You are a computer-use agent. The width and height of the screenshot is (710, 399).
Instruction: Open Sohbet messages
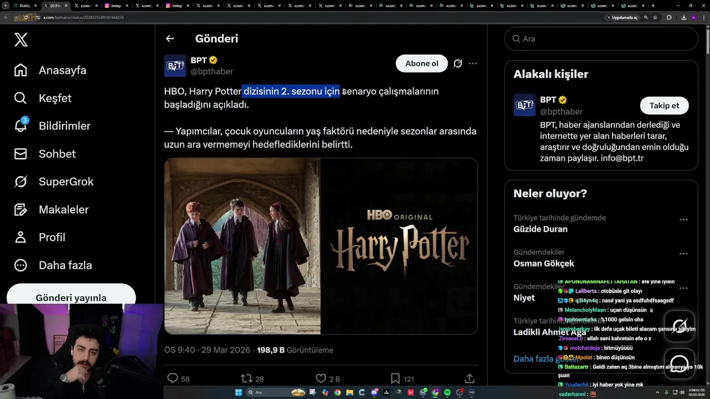tap(45, 154)
